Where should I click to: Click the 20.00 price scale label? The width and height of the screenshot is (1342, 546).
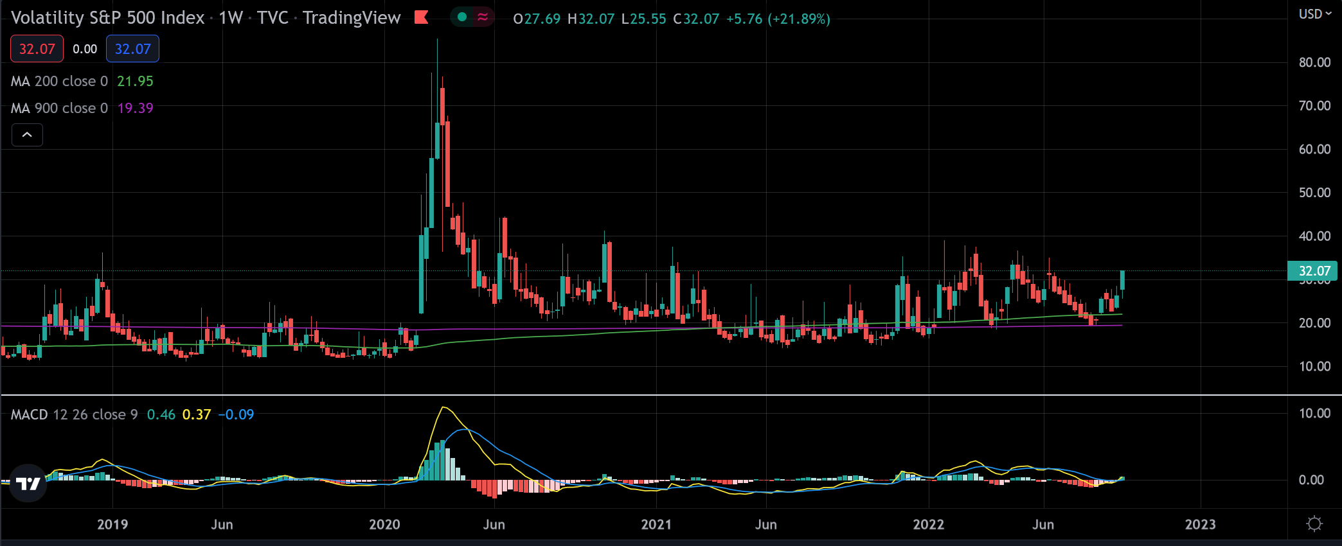coord(1314,323)
